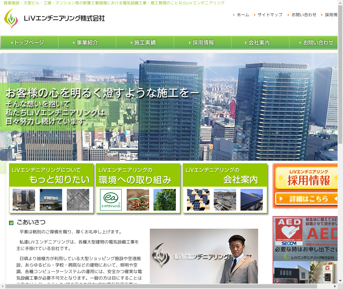
Task: Click the vertical scrollbar thumb
Action: click(x=340, y=74)
